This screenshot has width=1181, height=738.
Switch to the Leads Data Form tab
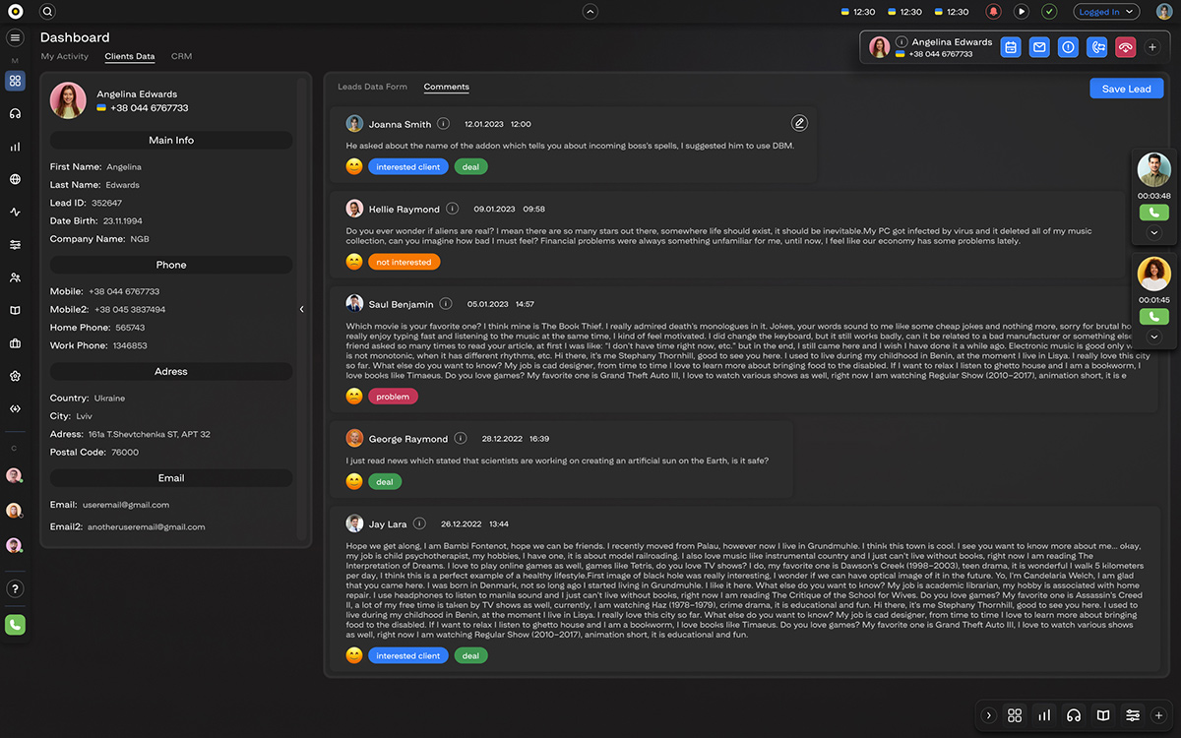tap(372, 87)
